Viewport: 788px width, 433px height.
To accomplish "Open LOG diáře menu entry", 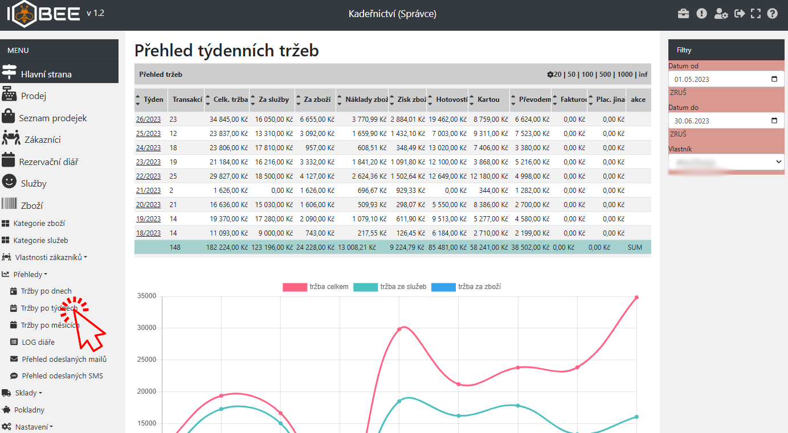I will click(38, 343).
